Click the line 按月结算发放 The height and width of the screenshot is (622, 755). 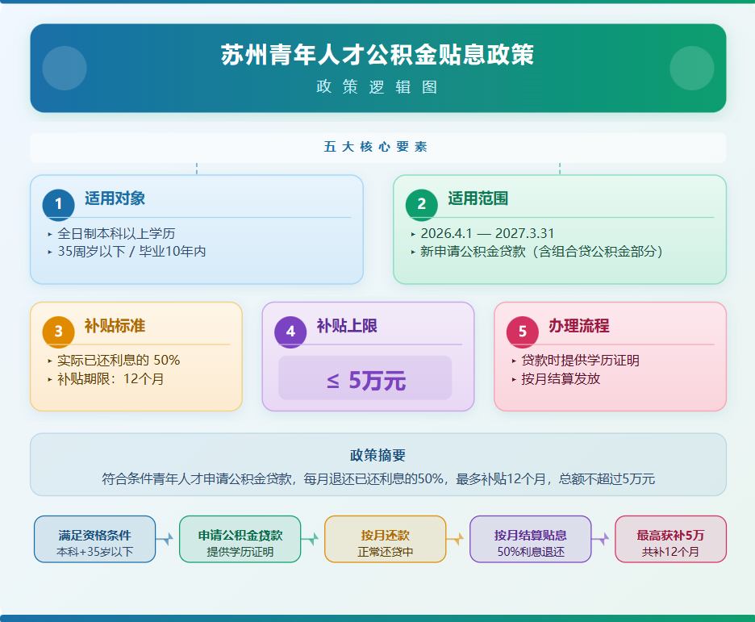[561, 379]
